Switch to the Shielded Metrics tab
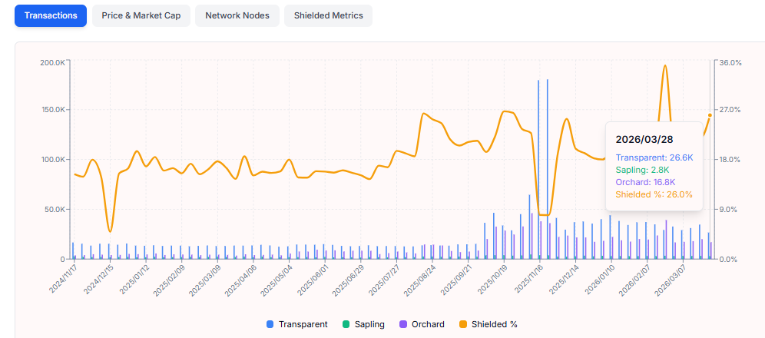Image resolution: width=765 pixels, height=338 pixels. (x=328, y=15)
